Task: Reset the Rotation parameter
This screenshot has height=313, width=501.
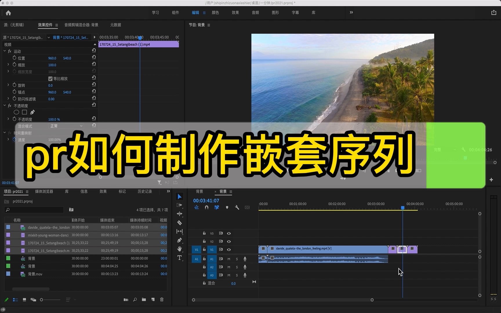Action: pos(94,85)
